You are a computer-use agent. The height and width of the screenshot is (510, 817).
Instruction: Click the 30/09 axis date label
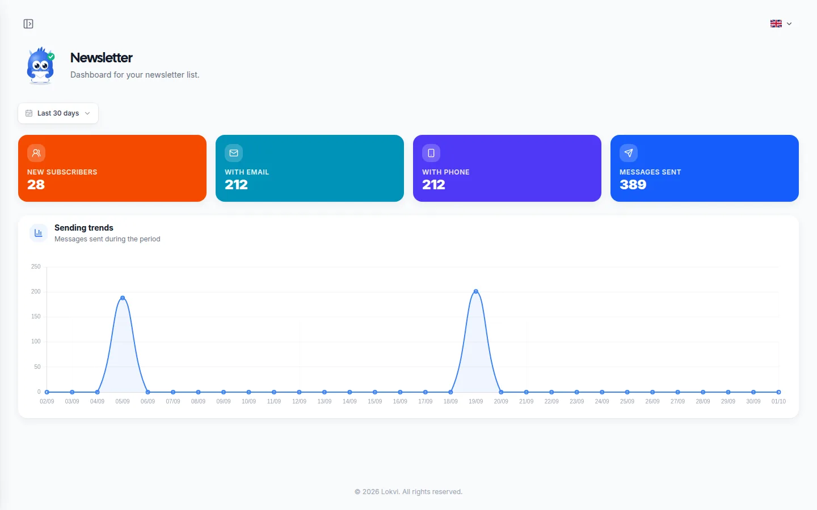(753, 401)
